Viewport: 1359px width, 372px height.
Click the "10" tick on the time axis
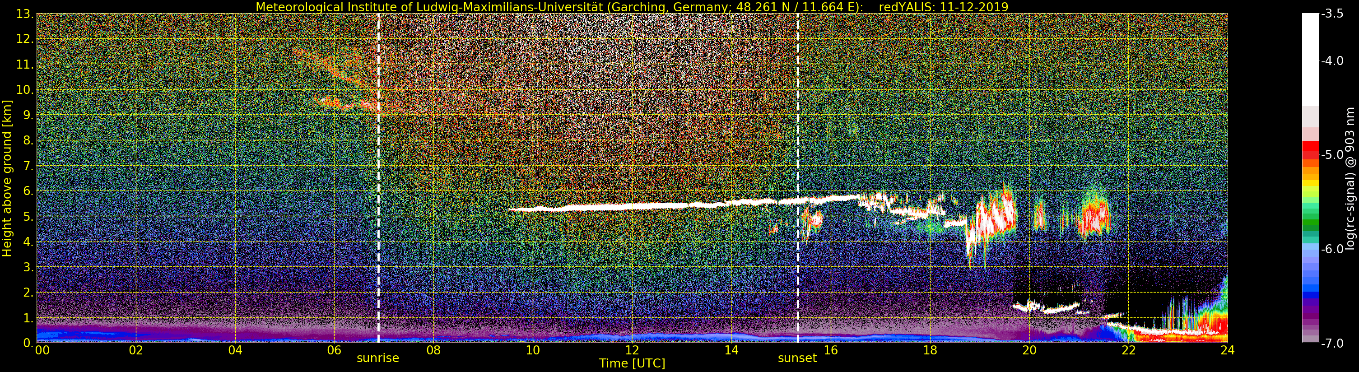point(533,350)
